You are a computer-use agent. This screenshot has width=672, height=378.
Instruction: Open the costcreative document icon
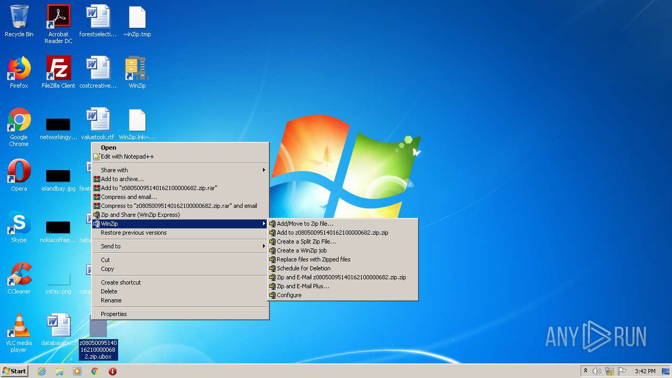[x=98, y=72]
